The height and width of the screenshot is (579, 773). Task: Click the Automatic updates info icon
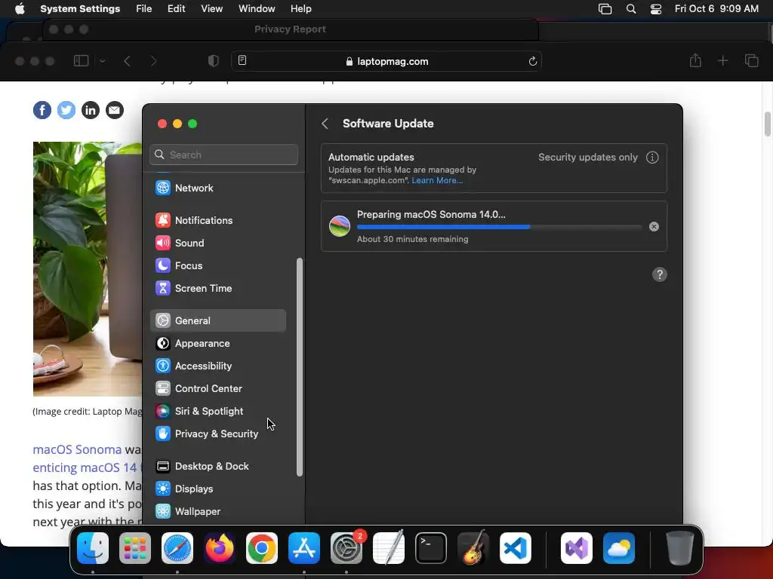(x=652, y=158)
